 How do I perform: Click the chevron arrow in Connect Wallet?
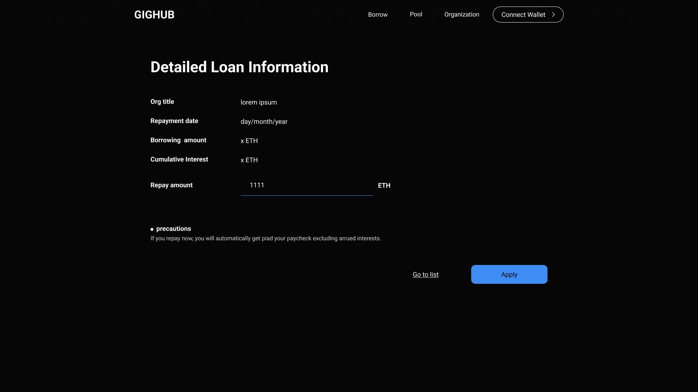553,15
